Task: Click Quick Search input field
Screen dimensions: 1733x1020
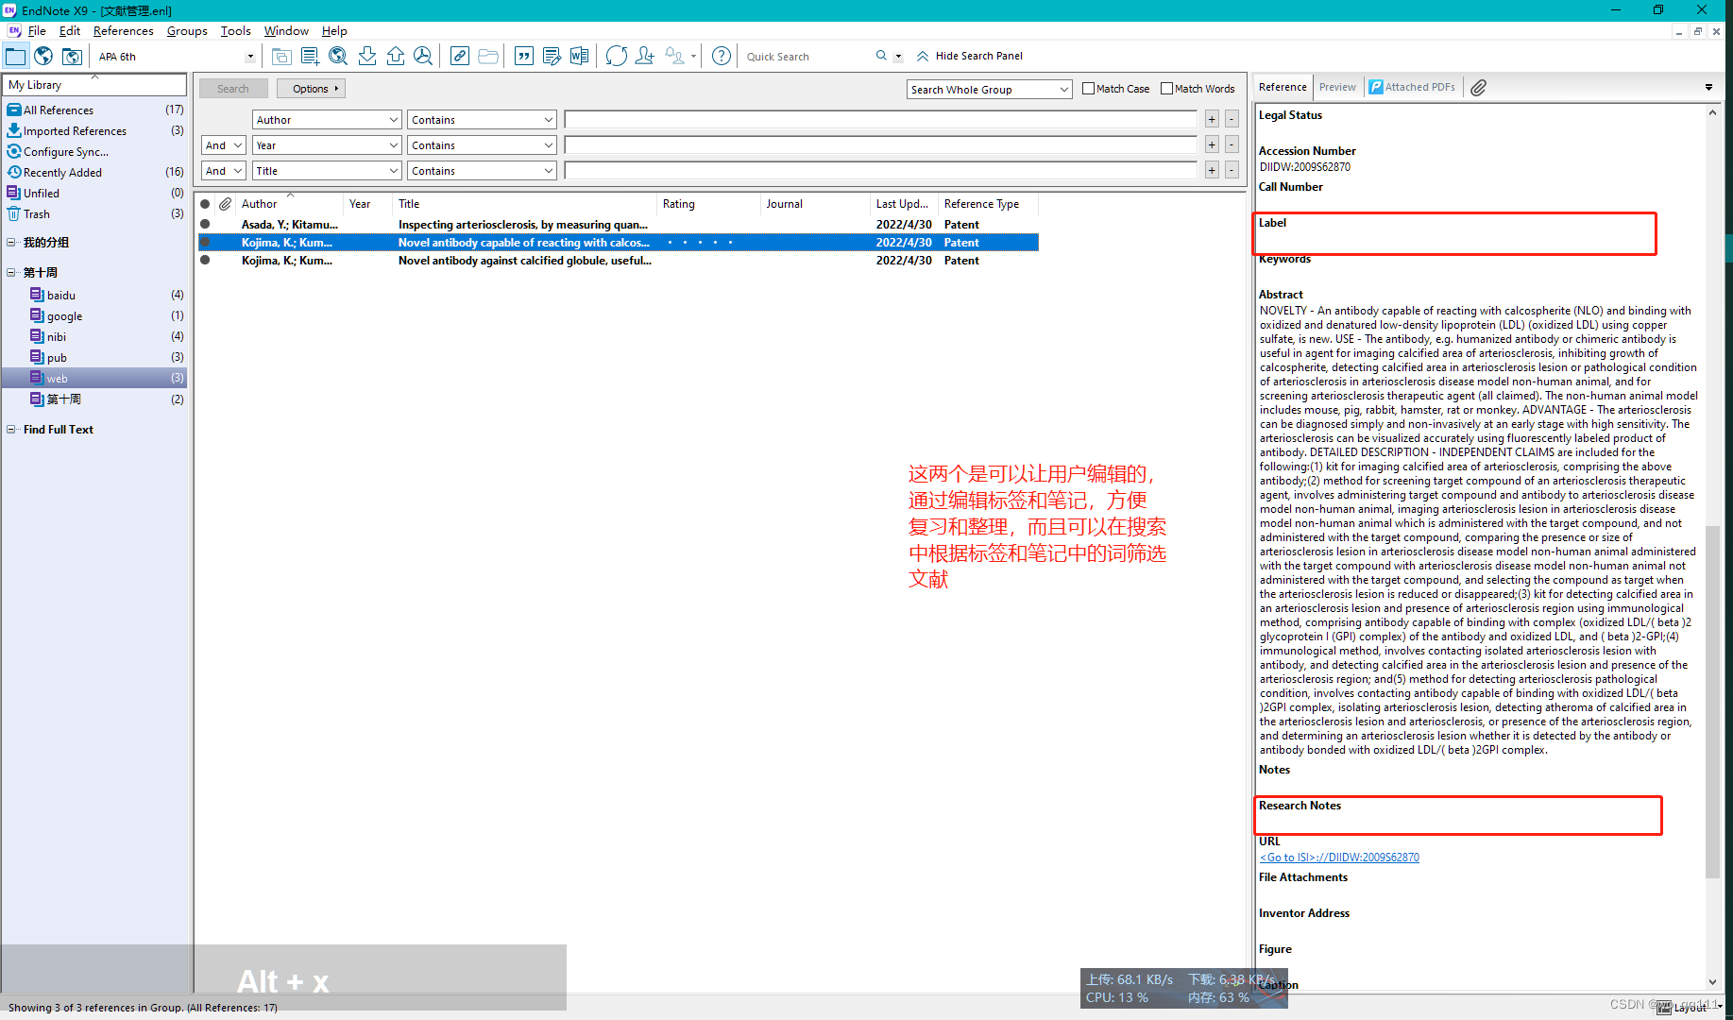Action: pos(807,57)
